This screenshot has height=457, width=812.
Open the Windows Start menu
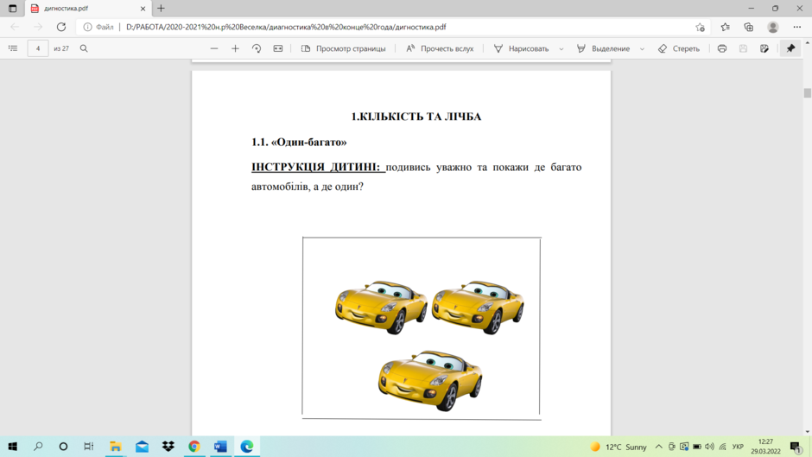(x=12, y=446)
